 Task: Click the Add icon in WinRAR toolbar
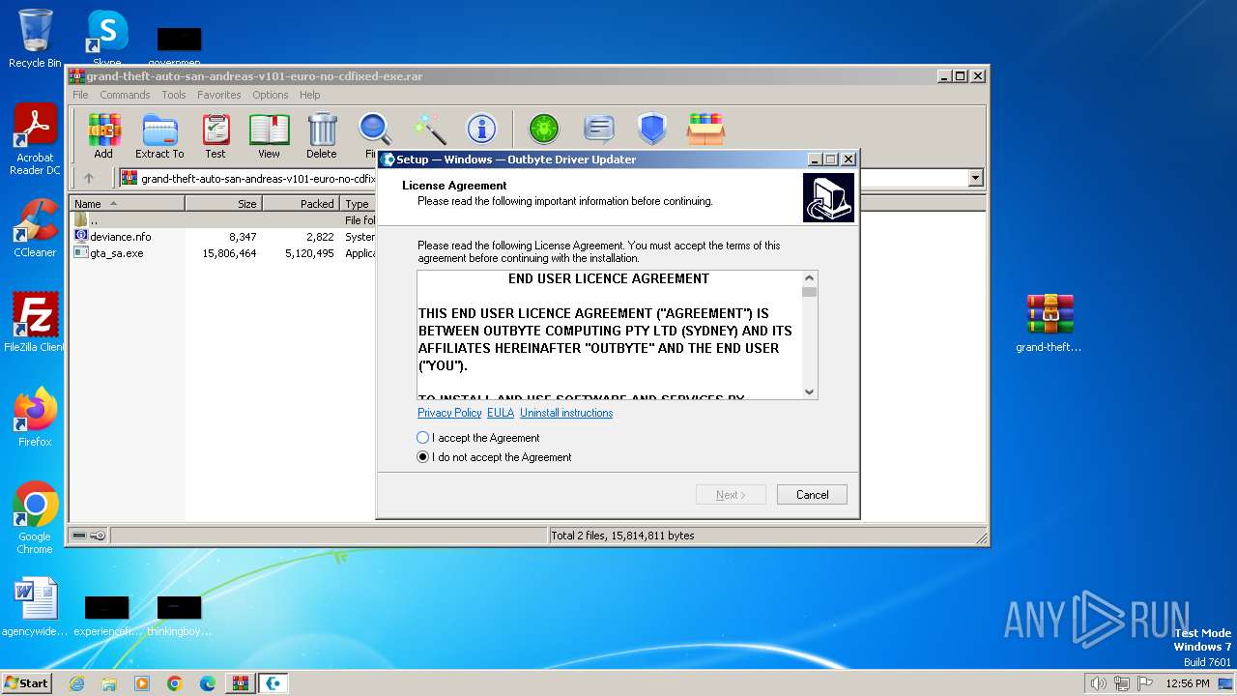(x=103, y=135)
